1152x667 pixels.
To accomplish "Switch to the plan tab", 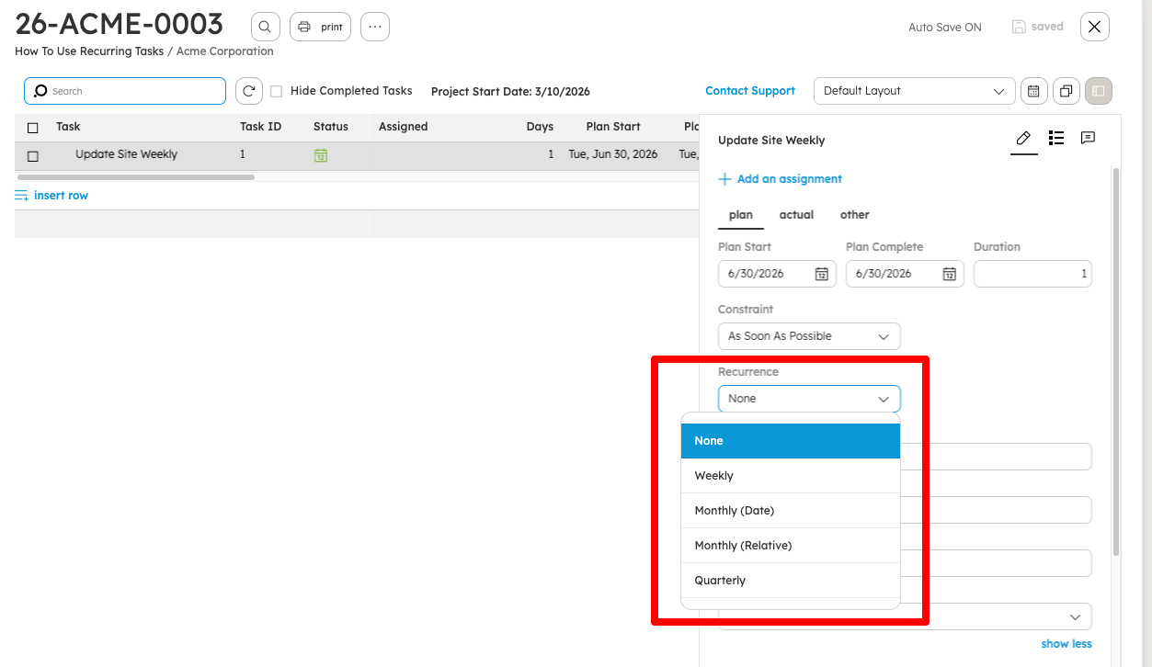I will (x=741, y=215).
